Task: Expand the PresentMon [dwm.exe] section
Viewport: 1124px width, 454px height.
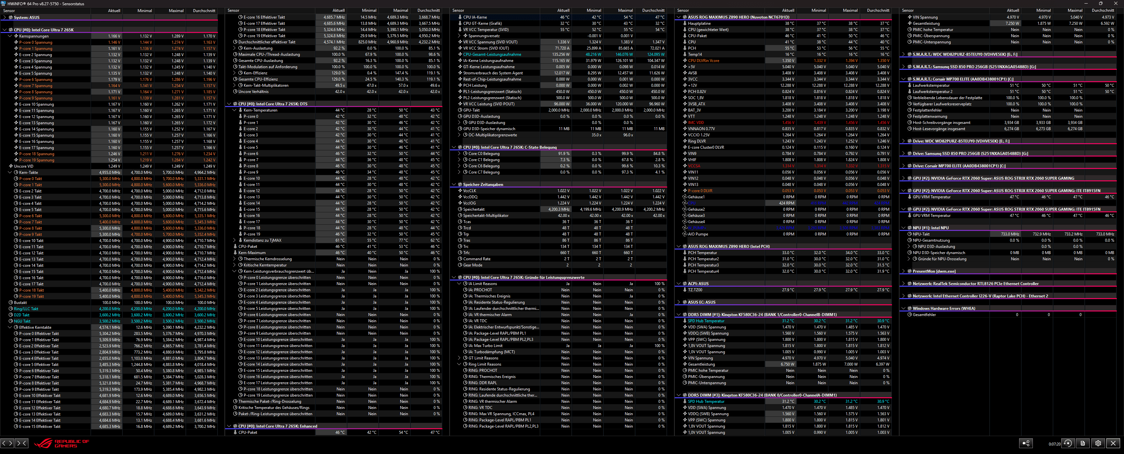Action: coord(903,271)
